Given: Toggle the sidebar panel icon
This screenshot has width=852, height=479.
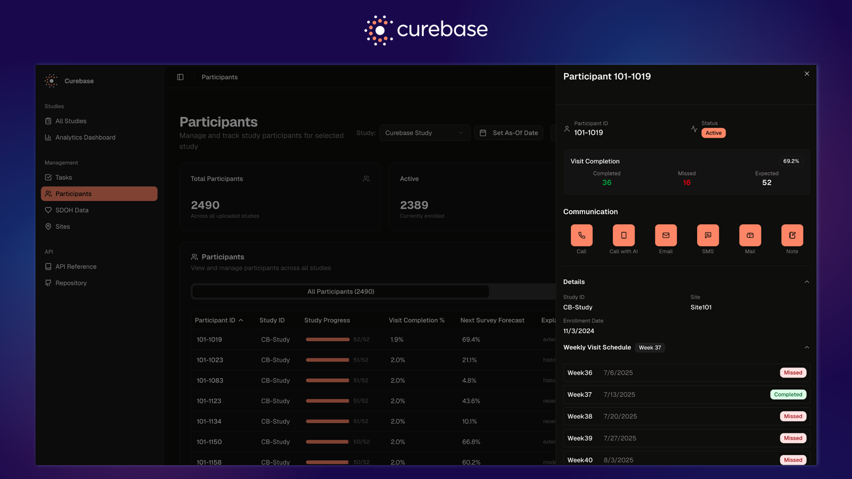Looking at the screenshot, I should tap(180, 77).
